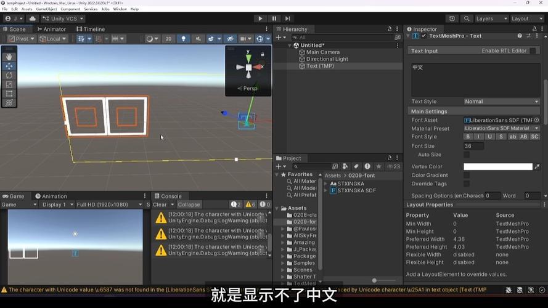Screen dimensions: 548x308
Task: Click the Project add plus button
Action: click(279, 166)
